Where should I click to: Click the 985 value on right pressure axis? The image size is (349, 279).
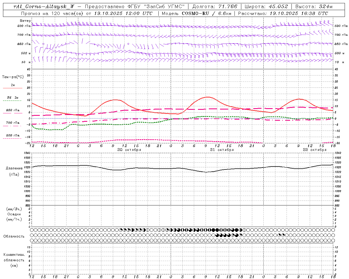(338, 205)
